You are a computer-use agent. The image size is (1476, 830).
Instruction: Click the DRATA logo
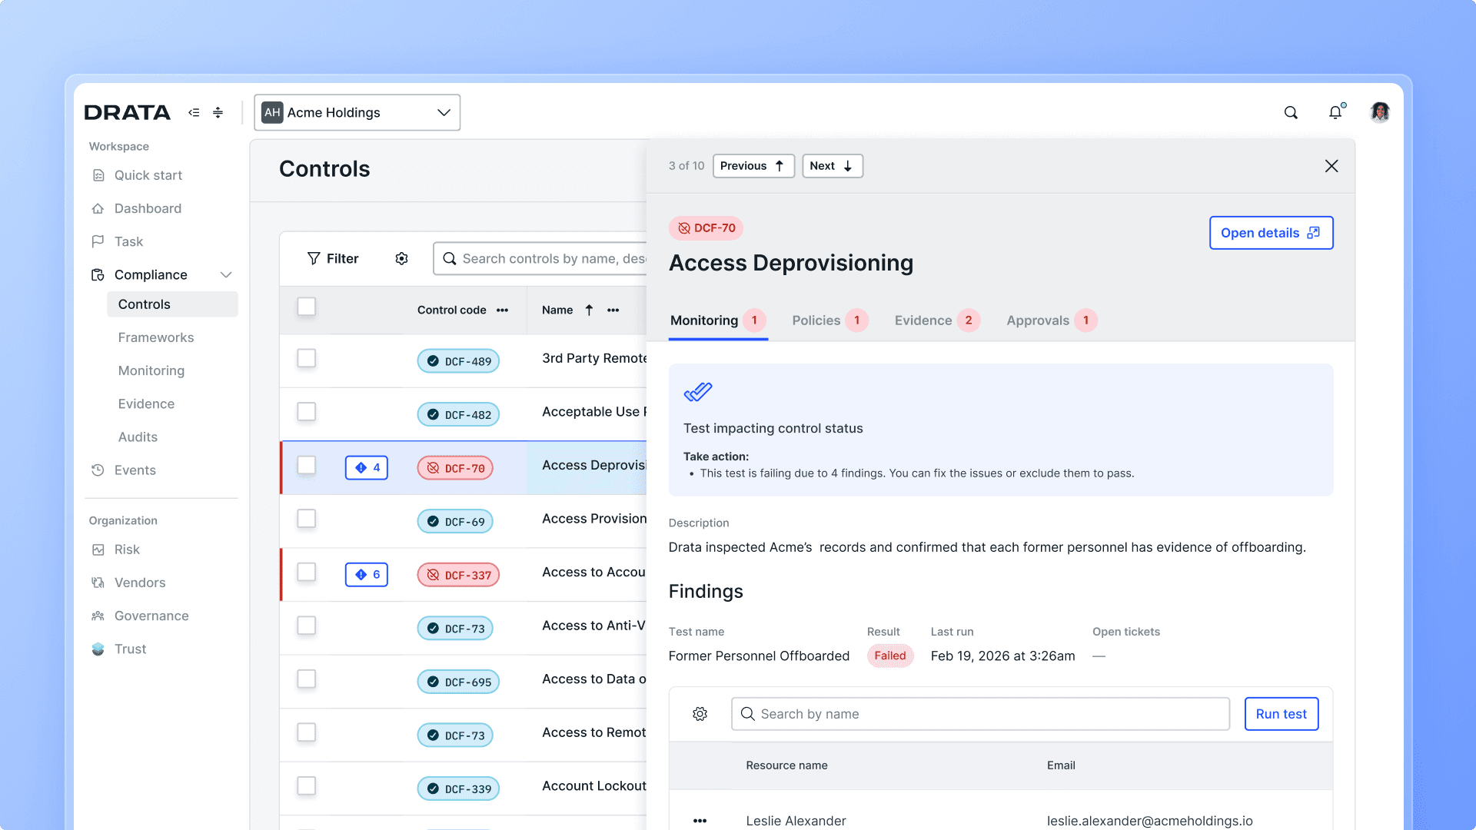(128, 112)
